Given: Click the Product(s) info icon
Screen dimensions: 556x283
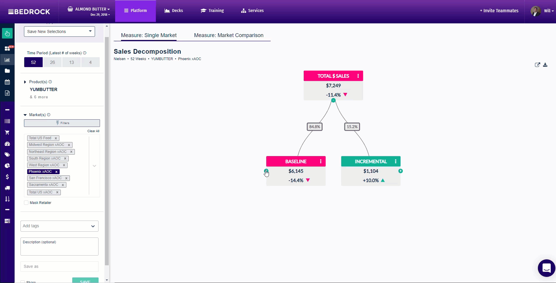Looking at the screenshot, I should (50, 82).
